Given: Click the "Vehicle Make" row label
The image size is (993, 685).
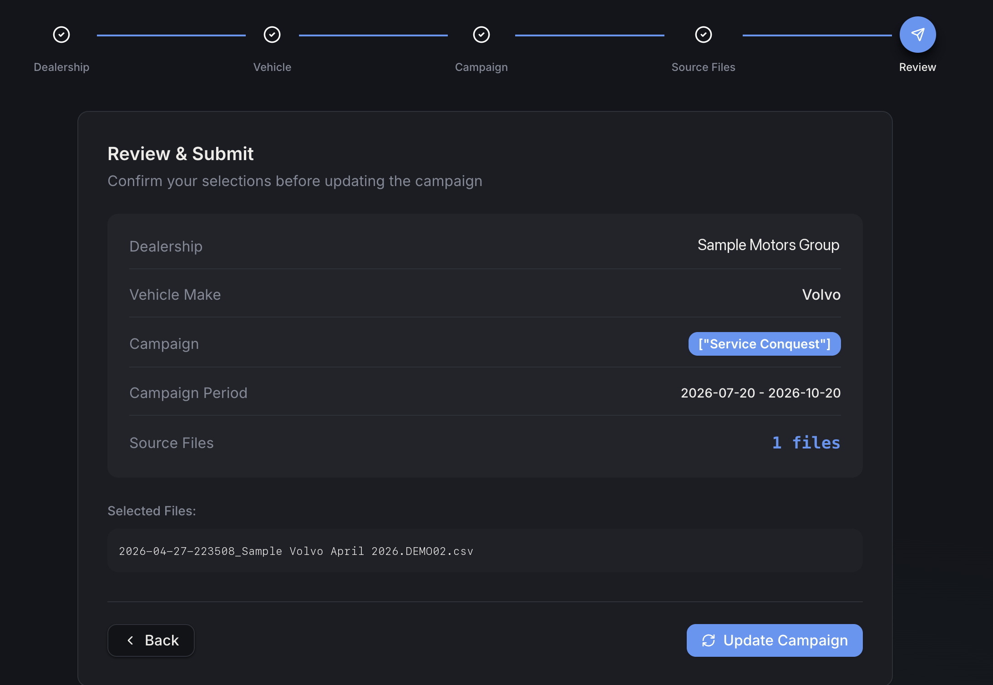Looking at the screenshot, I should tap(175, 295).
